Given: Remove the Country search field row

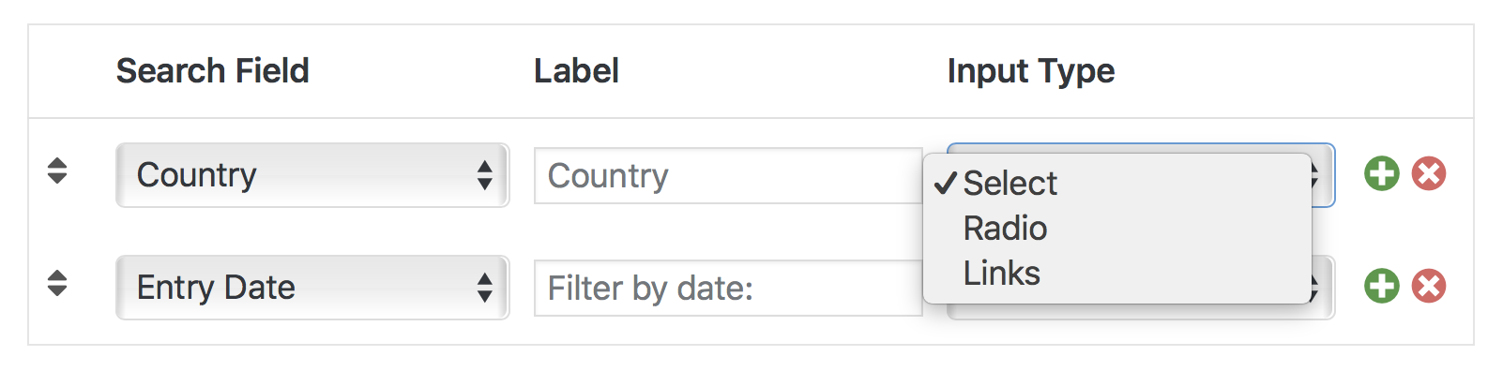Looking at the screenshot, I should click(1429, 174).
